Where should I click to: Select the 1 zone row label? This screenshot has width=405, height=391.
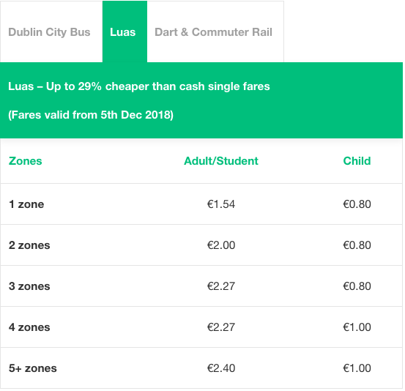26,204
